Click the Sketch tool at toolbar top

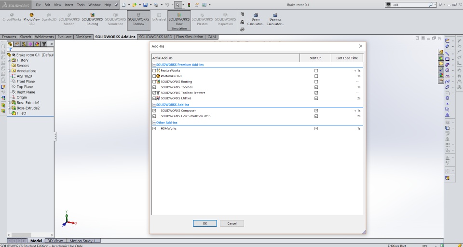pyautogui.click(x=448, y=41)
